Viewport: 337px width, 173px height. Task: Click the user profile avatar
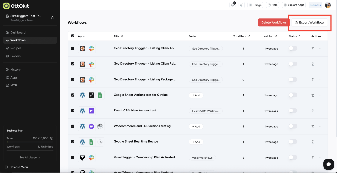pyautogui.click(x=328, y=5)
